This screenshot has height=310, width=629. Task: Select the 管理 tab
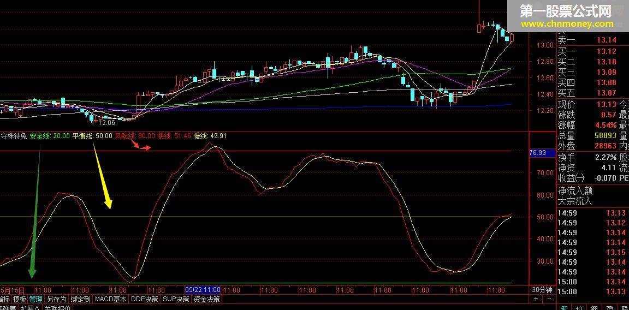pyautogui.click(x=36, y=299)
